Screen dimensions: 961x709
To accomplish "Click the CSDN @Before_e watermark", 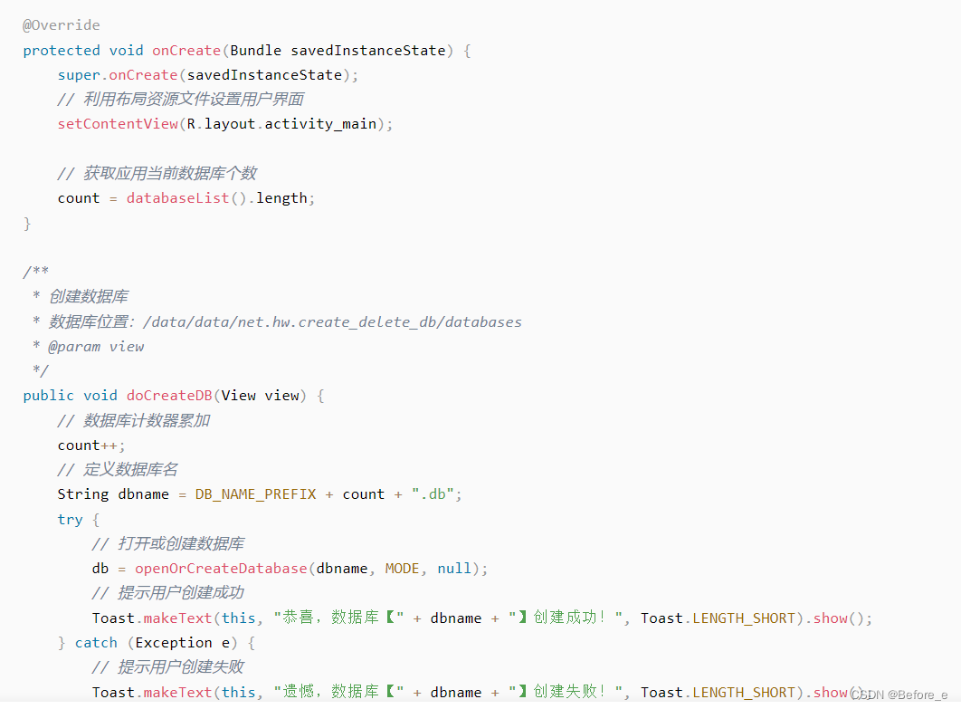I will (899, 695).
